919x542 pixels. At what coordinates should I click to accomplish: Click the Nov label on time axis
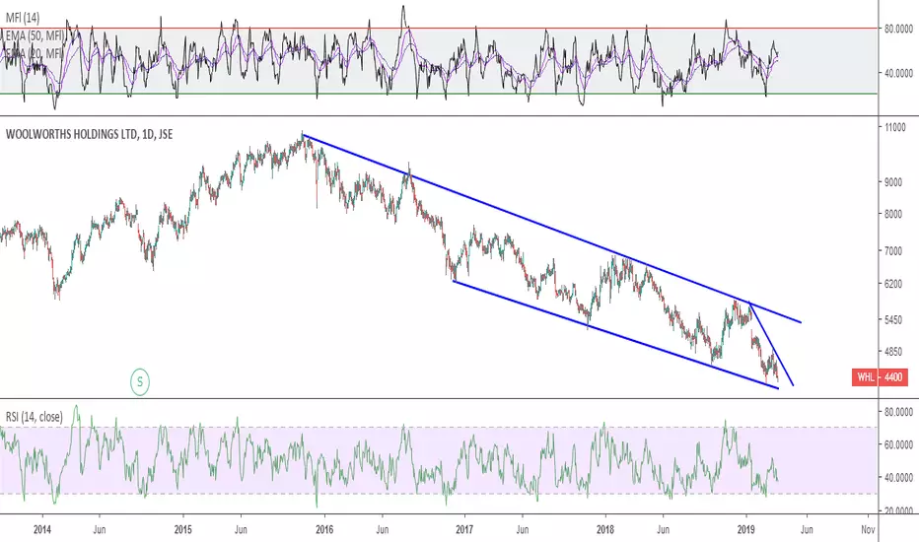[x=868, y=530]
